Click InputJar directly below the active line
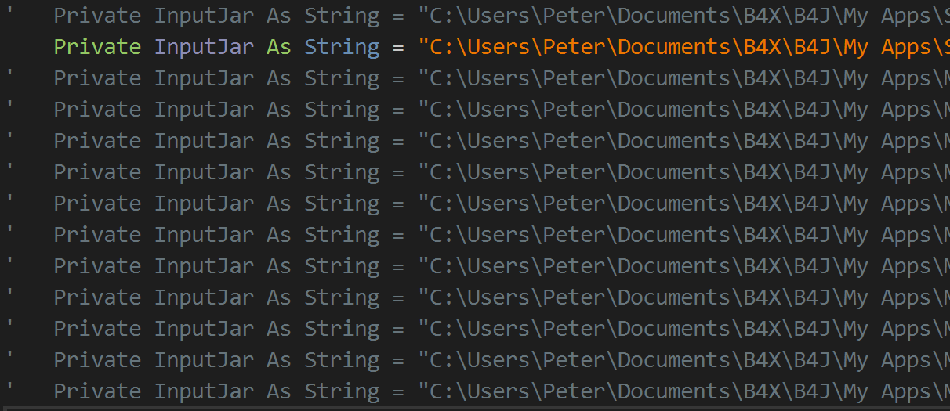The image size is (950, 411). [204, 78]
